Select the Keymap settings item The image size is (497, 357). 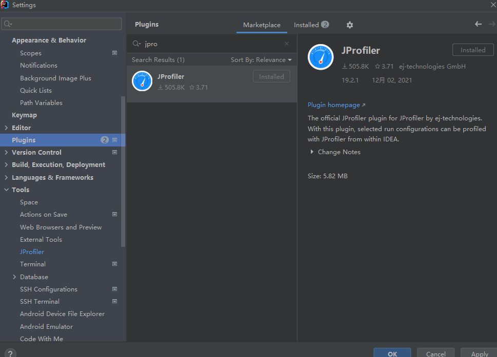click(x=25, y=115)
